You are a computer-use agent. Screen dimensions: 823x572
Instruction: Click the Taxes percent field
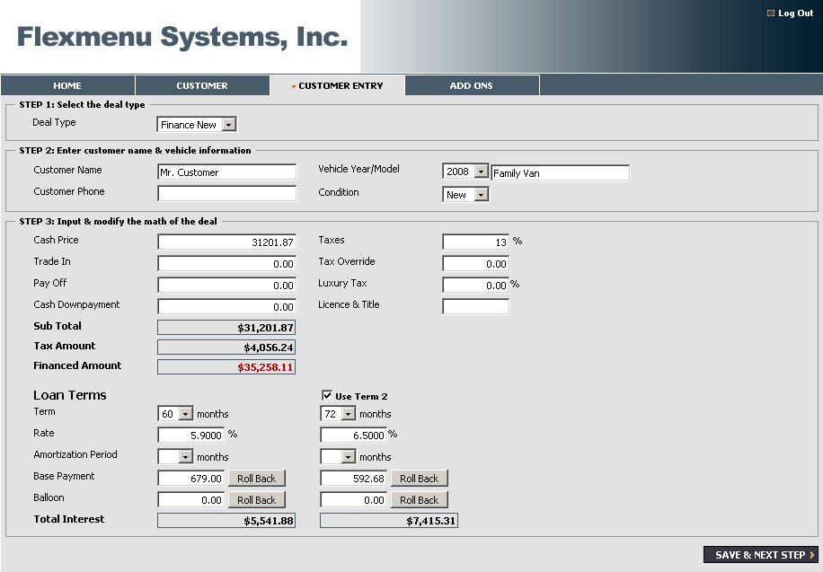475,242
